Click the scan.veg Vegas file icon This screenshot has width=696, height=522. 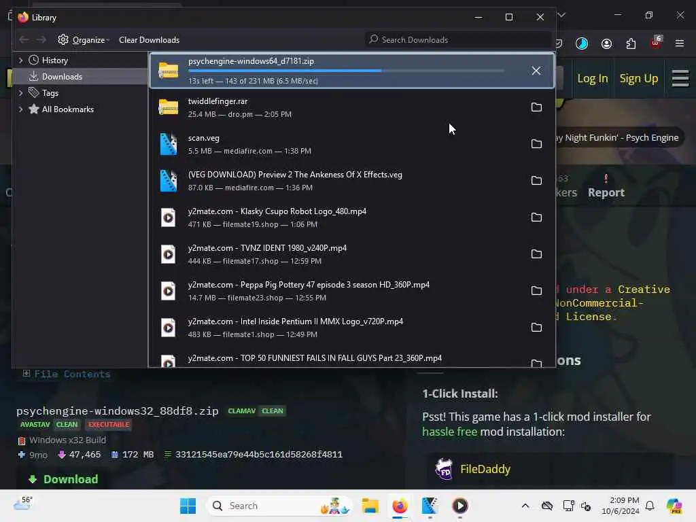pyautogui.click(x=169, y=144)
